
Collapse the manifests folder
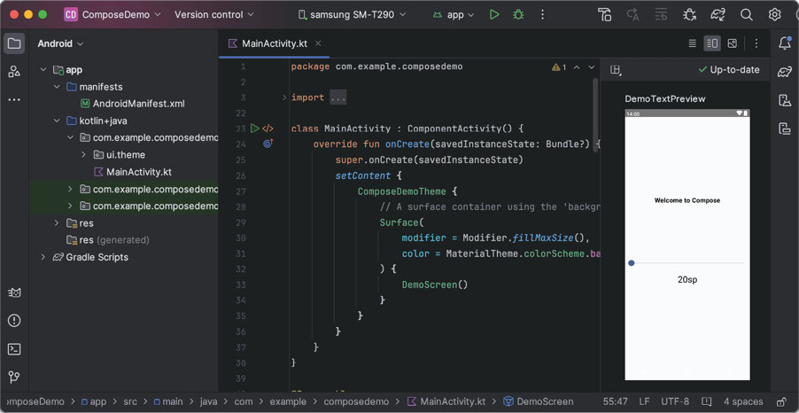pos(57,87)
